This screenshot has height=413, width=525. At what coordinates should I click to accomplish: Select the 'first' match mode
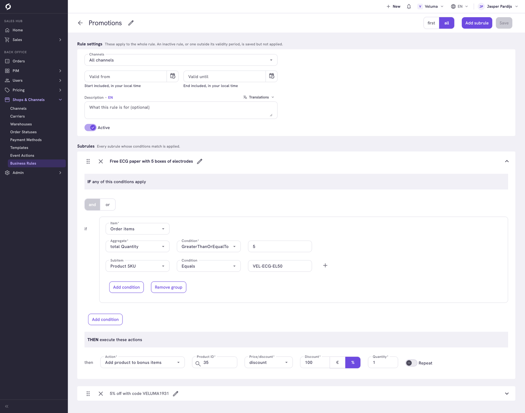click(x=431, y=23)
